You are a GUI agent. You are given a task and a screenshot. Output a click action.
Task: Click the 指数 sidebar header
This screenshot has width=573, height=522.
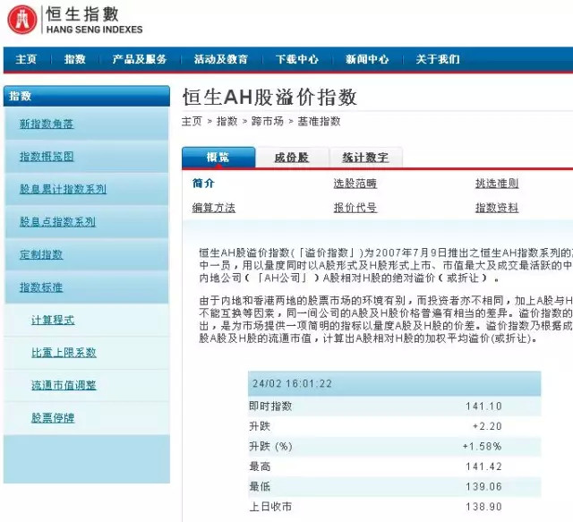pyautogui.click(x=87, y=96)
